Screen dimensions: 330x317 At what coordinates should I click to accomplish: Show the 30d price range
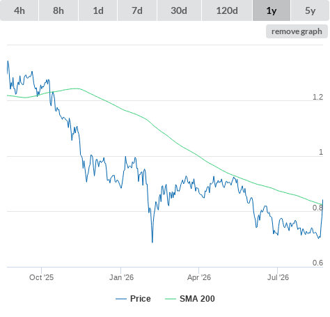pyautogui.click(x=179, y=10)
